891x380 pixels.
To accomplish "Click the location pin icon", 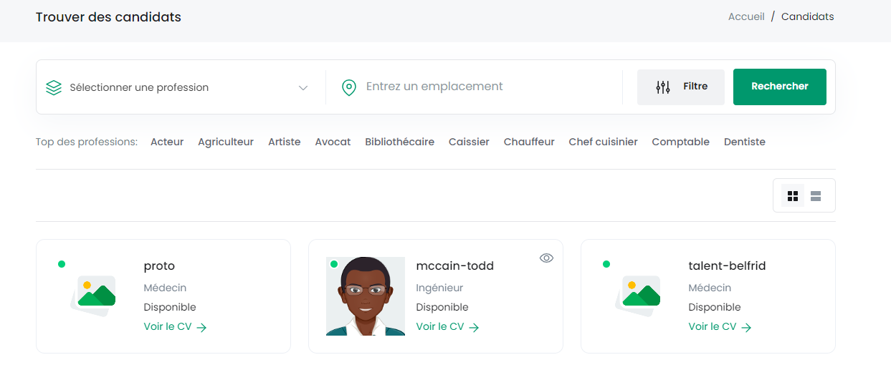I will 349,87.
